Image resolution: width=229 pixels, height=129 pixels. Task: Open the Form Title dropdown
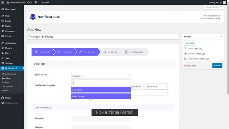[x=157, y=86]
